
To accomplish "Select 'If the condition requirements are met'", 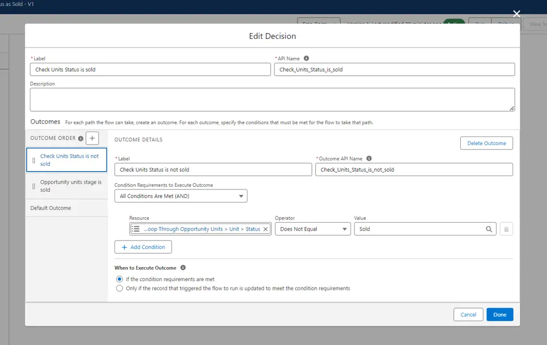I will [x=120, y=279].
